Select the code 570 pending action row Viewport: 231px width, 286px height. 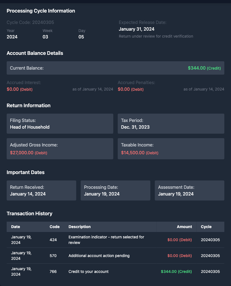pos(99,256)
